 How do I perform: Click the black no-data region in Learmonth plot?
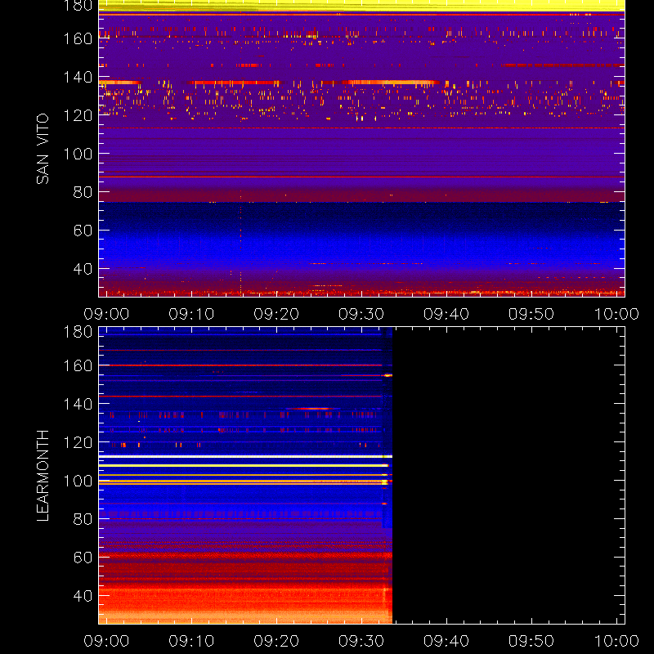click(x=508, y=476)
